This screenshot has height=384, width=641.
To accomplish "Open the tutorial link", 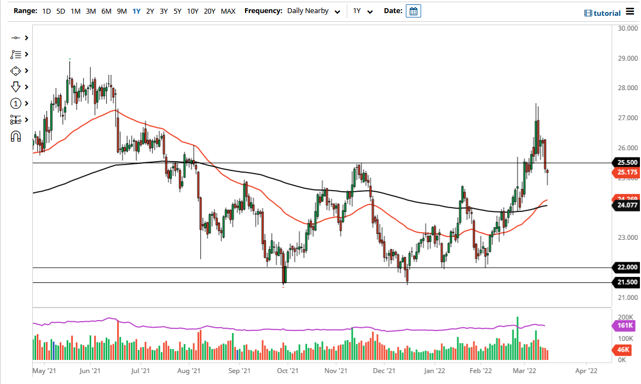I will coord(607,13).
